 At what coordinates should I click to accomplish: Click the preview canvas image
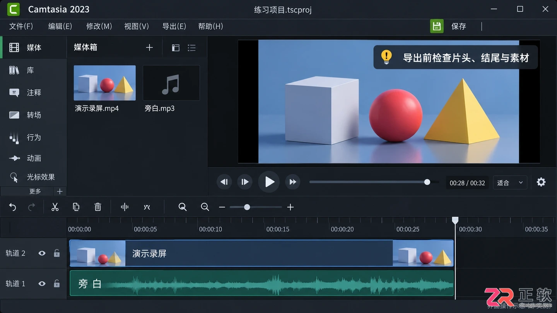[x=389, y=102]
